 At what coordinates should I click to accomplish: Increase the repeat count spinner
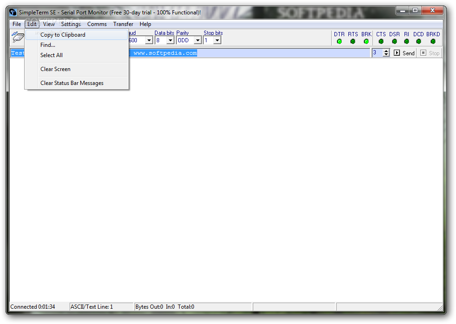386,51
